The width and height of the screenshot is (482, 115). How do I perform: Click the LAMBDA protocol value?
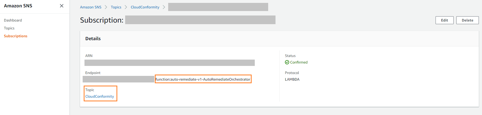(x=292, y=79)
